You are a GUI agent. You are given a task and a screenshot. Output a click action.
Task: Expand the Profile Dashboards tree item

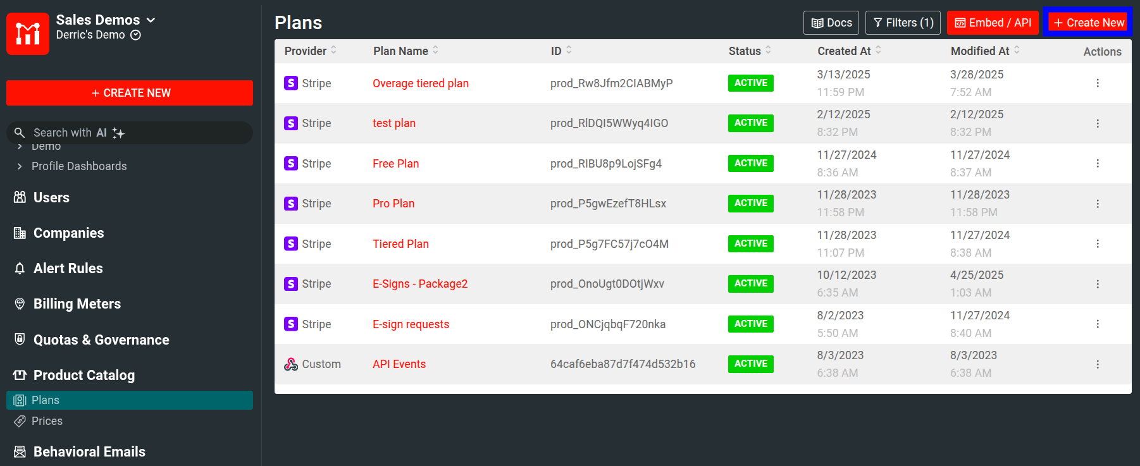click(20, 166)
